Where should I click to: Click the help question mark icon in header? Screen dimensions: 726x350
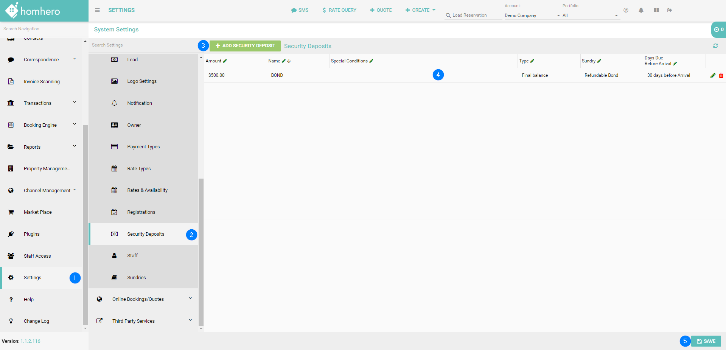(x=626, y=10)
